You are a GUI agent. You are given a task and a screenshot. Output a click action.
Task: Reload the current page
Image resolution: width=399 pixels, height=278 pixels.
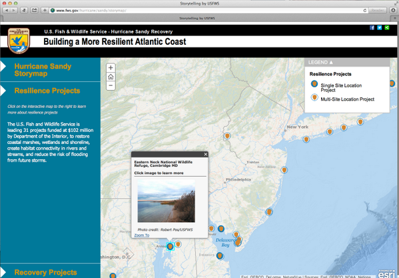[364, 11]
